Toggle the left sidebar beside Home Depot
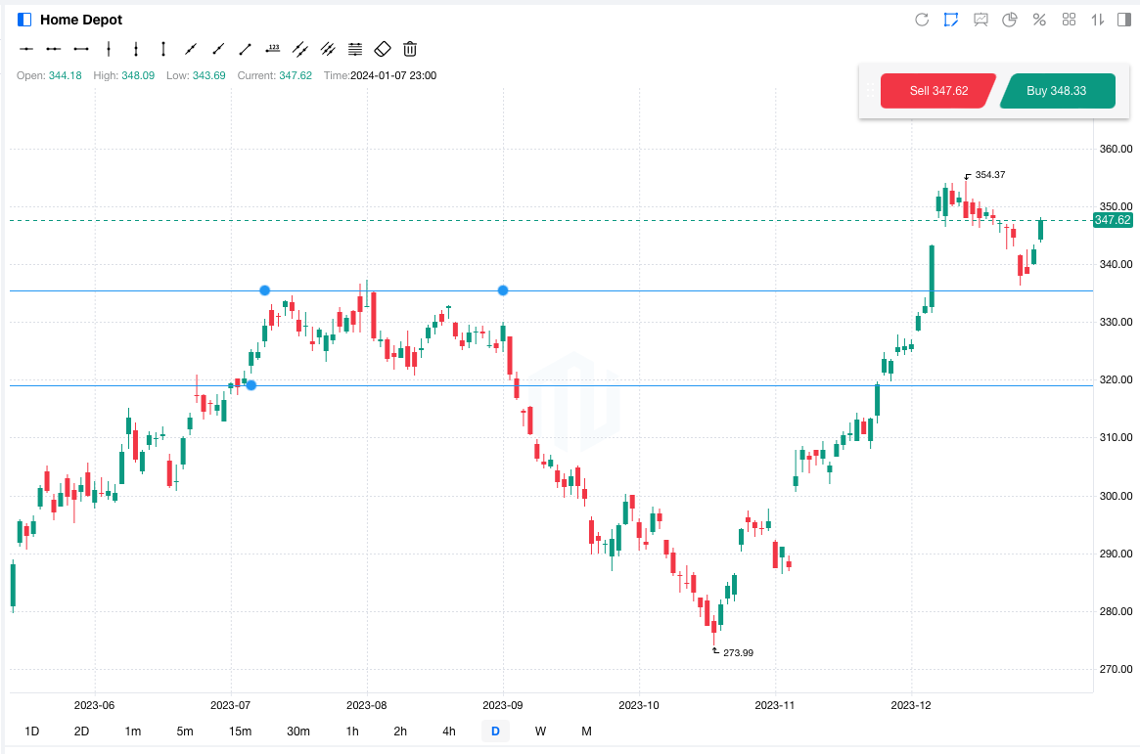This screenshot has height=754, width=1140. pyautogui.click(x=24, y=20)
